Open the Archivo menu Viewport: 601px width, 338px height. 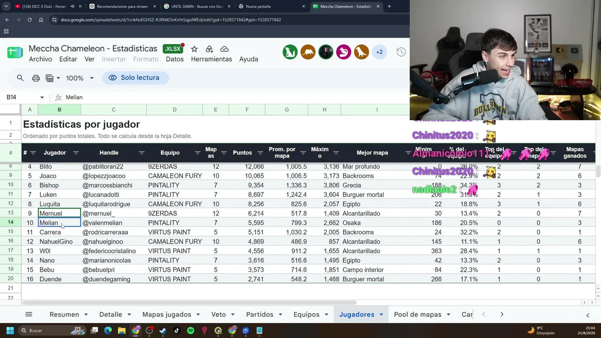(40, 59)
